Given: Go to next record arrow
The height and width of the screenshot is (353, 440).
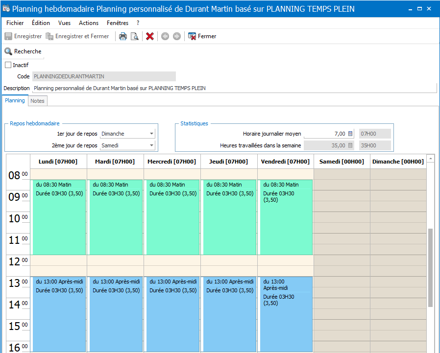Looking at the screenshot, I should point(177,36).
